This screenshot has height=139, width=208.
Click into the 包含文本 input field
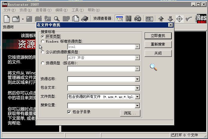102,88
